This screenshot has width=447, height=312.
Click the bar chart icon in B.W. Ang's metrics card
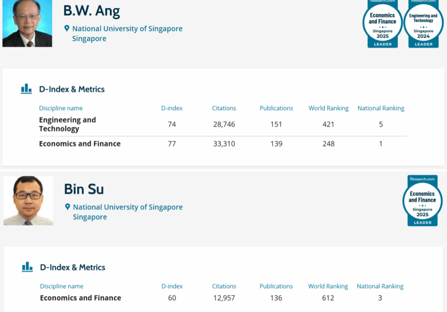point(27,89)
